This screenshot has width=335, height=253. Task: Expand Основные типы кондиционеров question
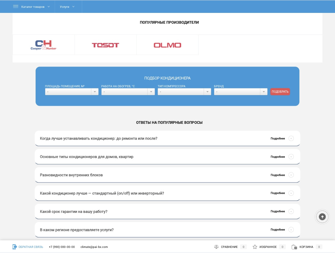pyautogui.click(x=167, y=157)
